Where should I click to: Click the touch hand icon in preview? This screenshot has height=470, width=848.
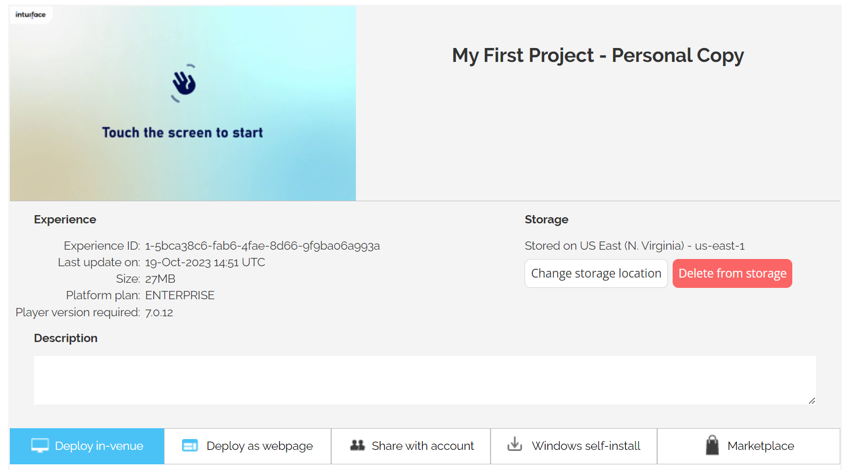tap(184, 83)
